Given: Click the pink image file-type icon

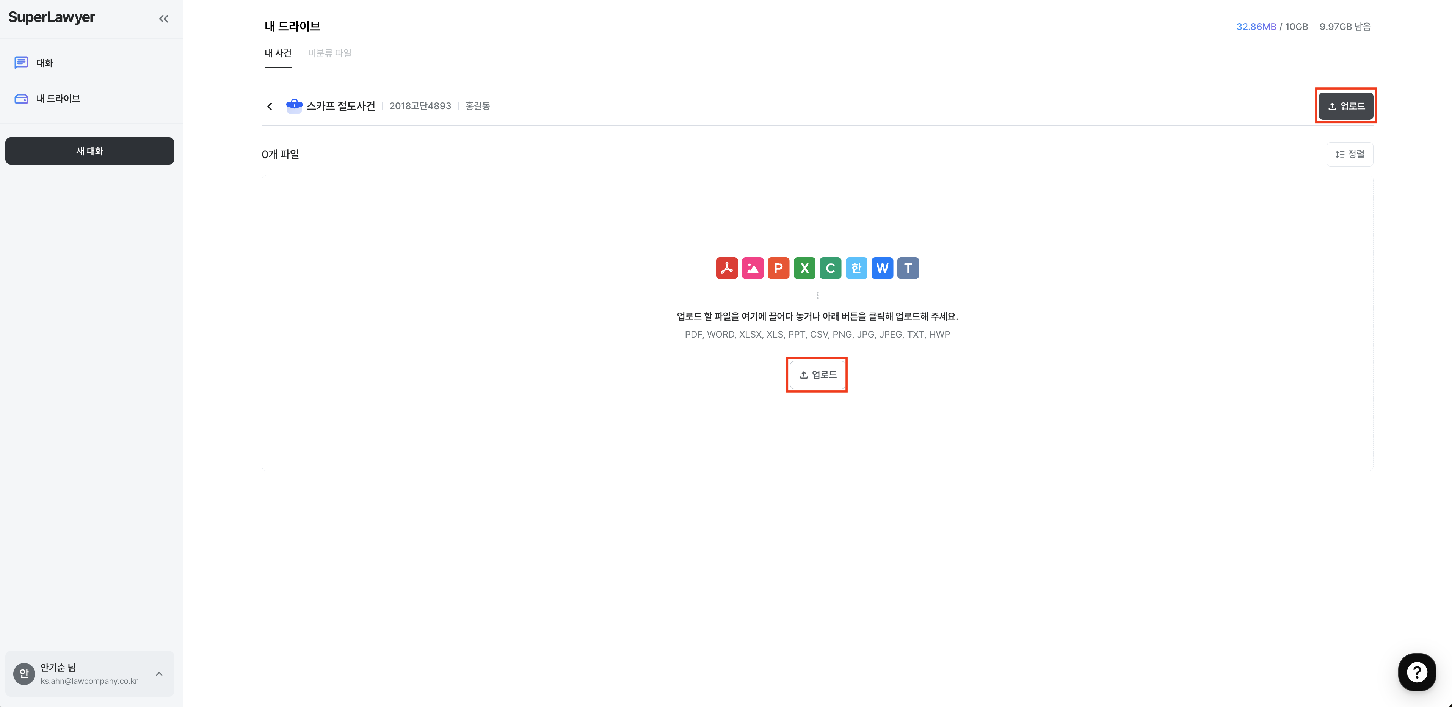Looking at the screenshot, I should [753, 268].
